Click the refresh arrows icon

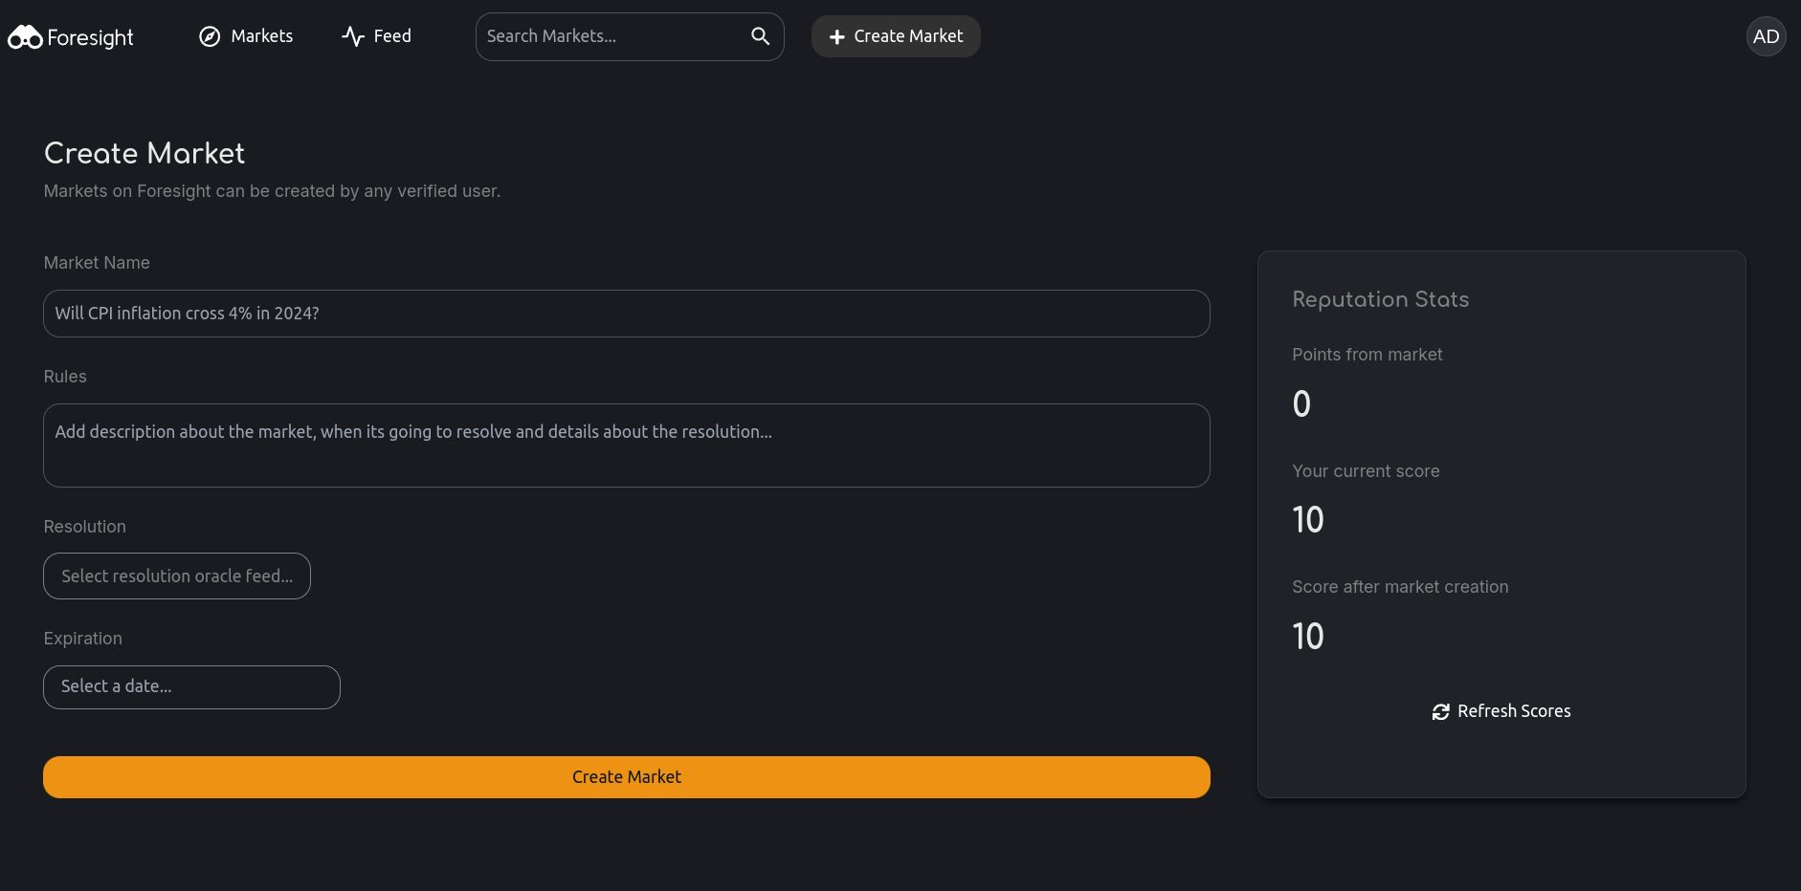click(x=1440, y=711)
